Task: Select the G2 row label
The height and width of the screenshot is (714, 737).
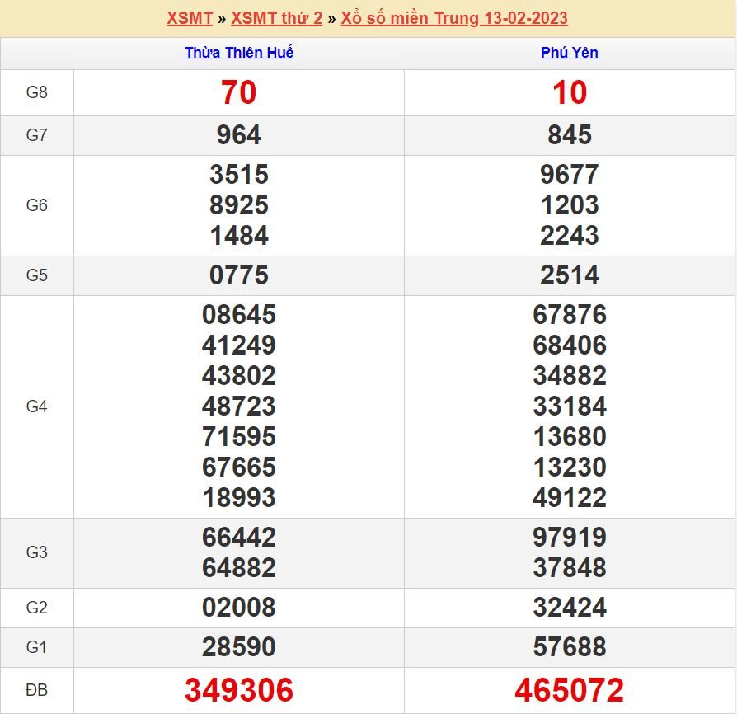Action: 36,608
